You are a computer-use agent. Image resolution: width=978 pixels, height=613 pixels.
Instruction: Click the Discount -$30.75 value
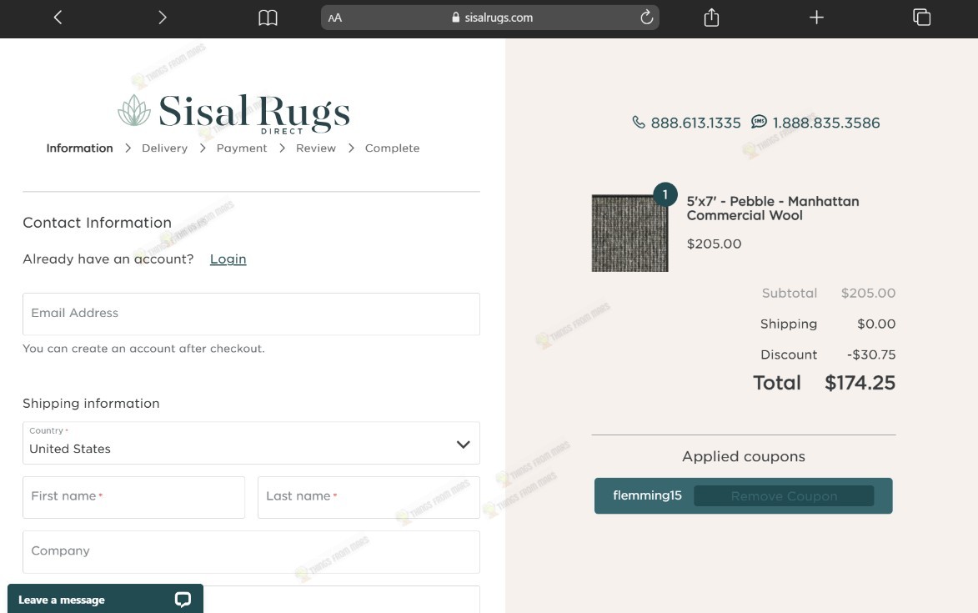pyautogui.click(x=870, y=354)
